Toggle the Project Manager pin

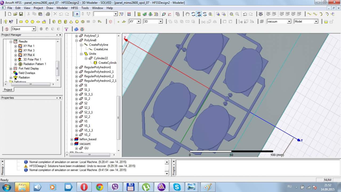57,35
